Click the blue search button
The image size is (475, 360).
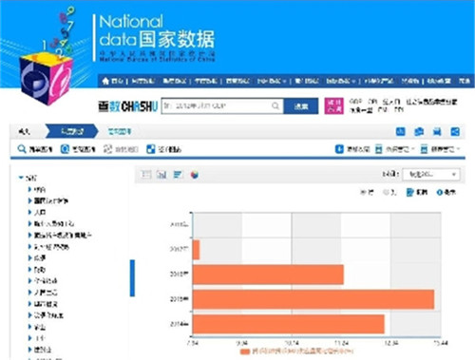(301, 106)
